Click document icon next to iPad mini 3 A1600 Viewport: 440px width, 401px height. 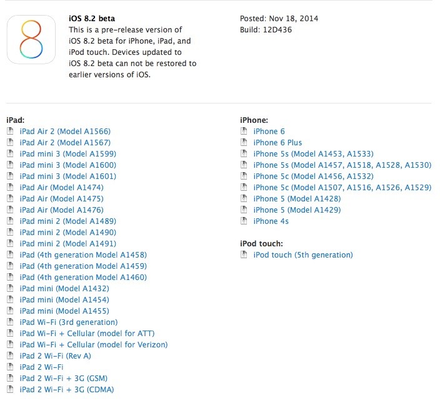pos(10,165)
